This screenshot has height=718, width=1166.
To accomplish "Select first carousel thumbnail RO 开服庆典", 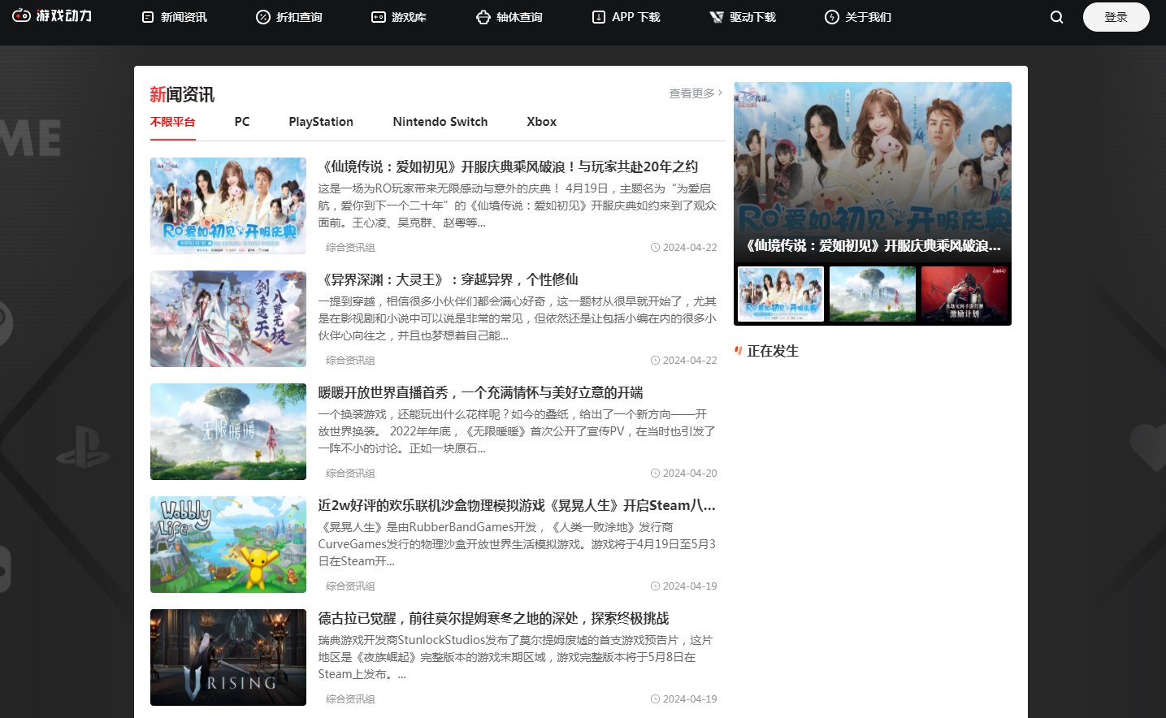I will pyautogui.click(x=781, y=293).
